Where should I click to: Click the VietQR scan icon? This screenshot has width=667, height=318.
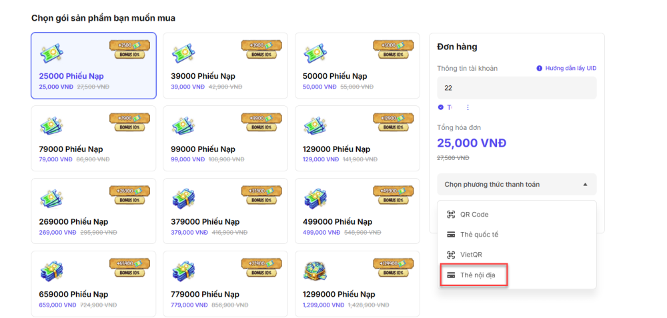pyautogui.click(x=451, y=255)
